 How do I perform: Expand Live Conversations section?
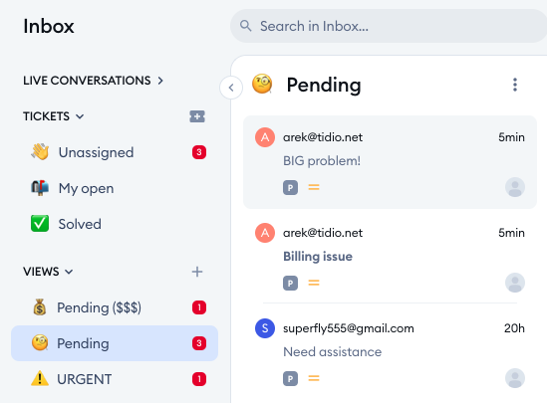click(x=93, y=81)
